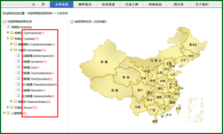Click the Salamandridae folder icon

(15, 101)
